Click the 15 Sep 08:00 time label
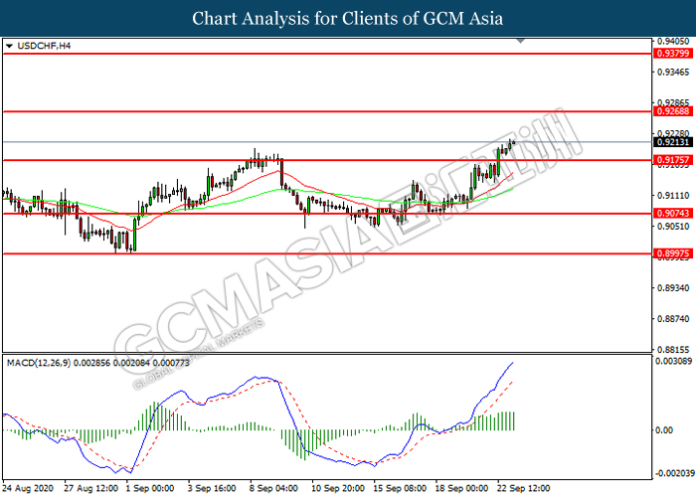This screenshot has width=696, height=497. pyautogui.click(x=400, y=489)
